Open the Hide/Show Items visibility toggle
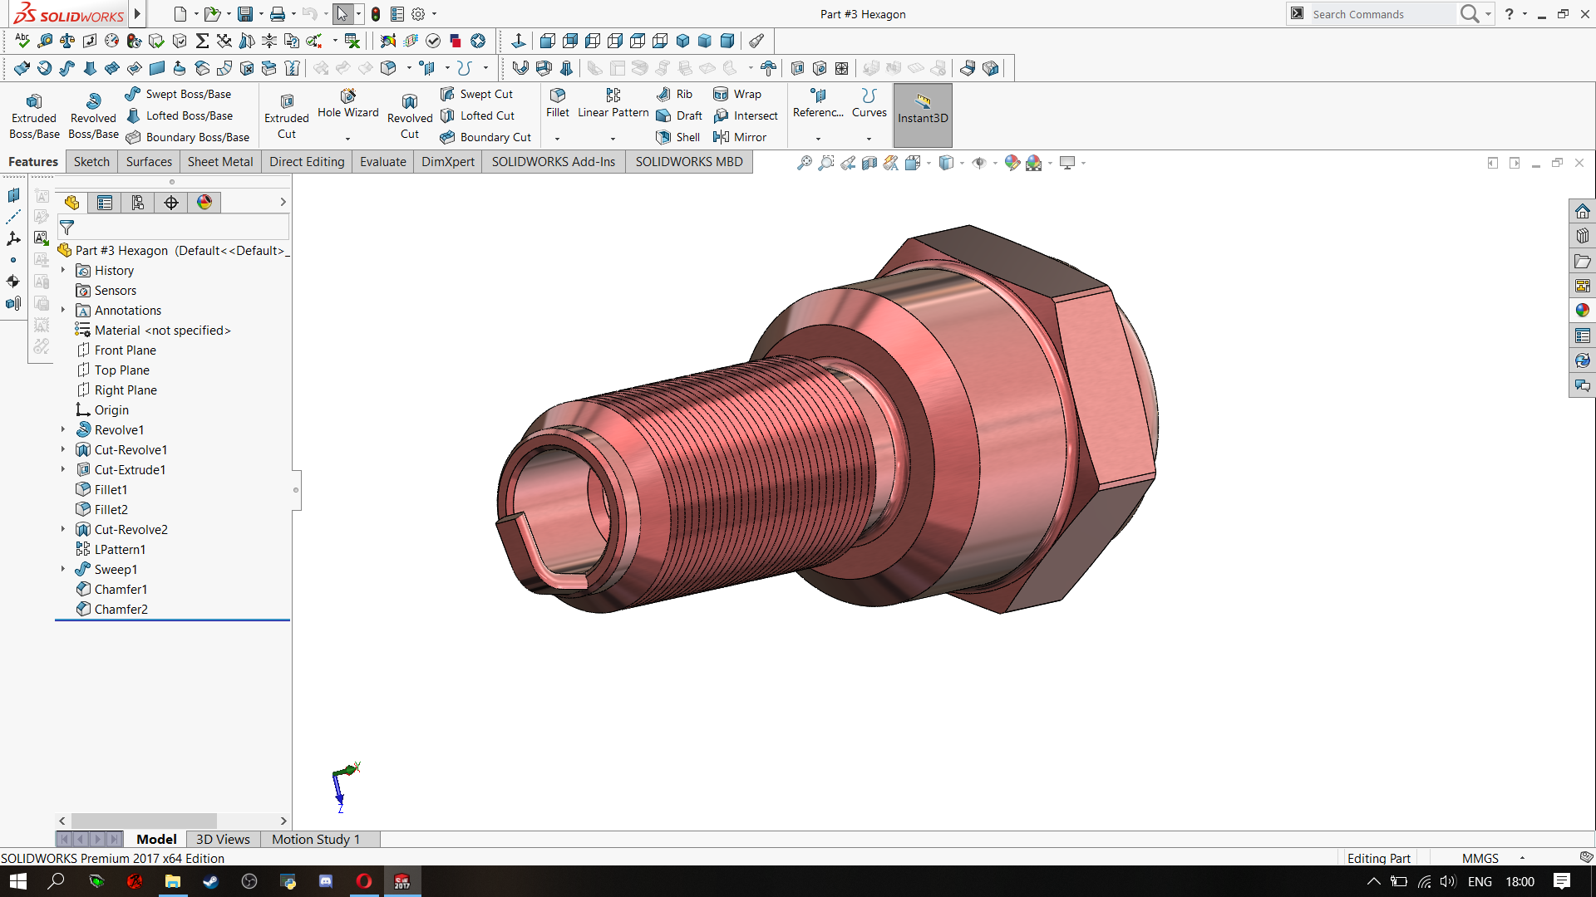1596x897 pixels. click(x=979, y=163)
